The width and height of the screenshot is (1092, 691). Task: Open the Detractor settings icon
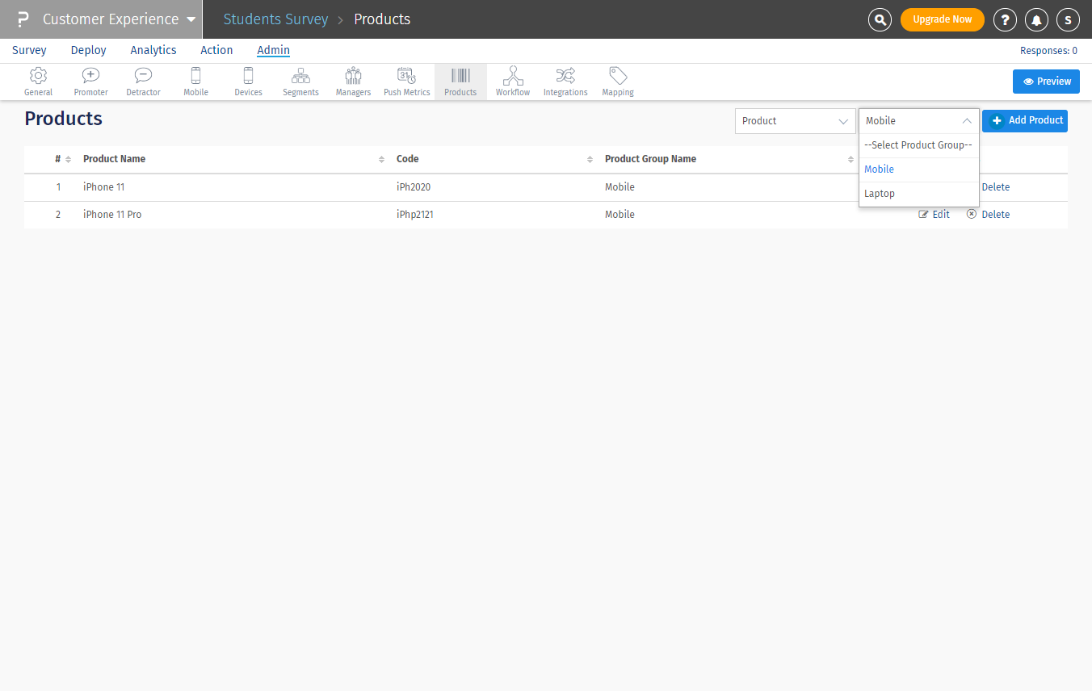[143, 77]
